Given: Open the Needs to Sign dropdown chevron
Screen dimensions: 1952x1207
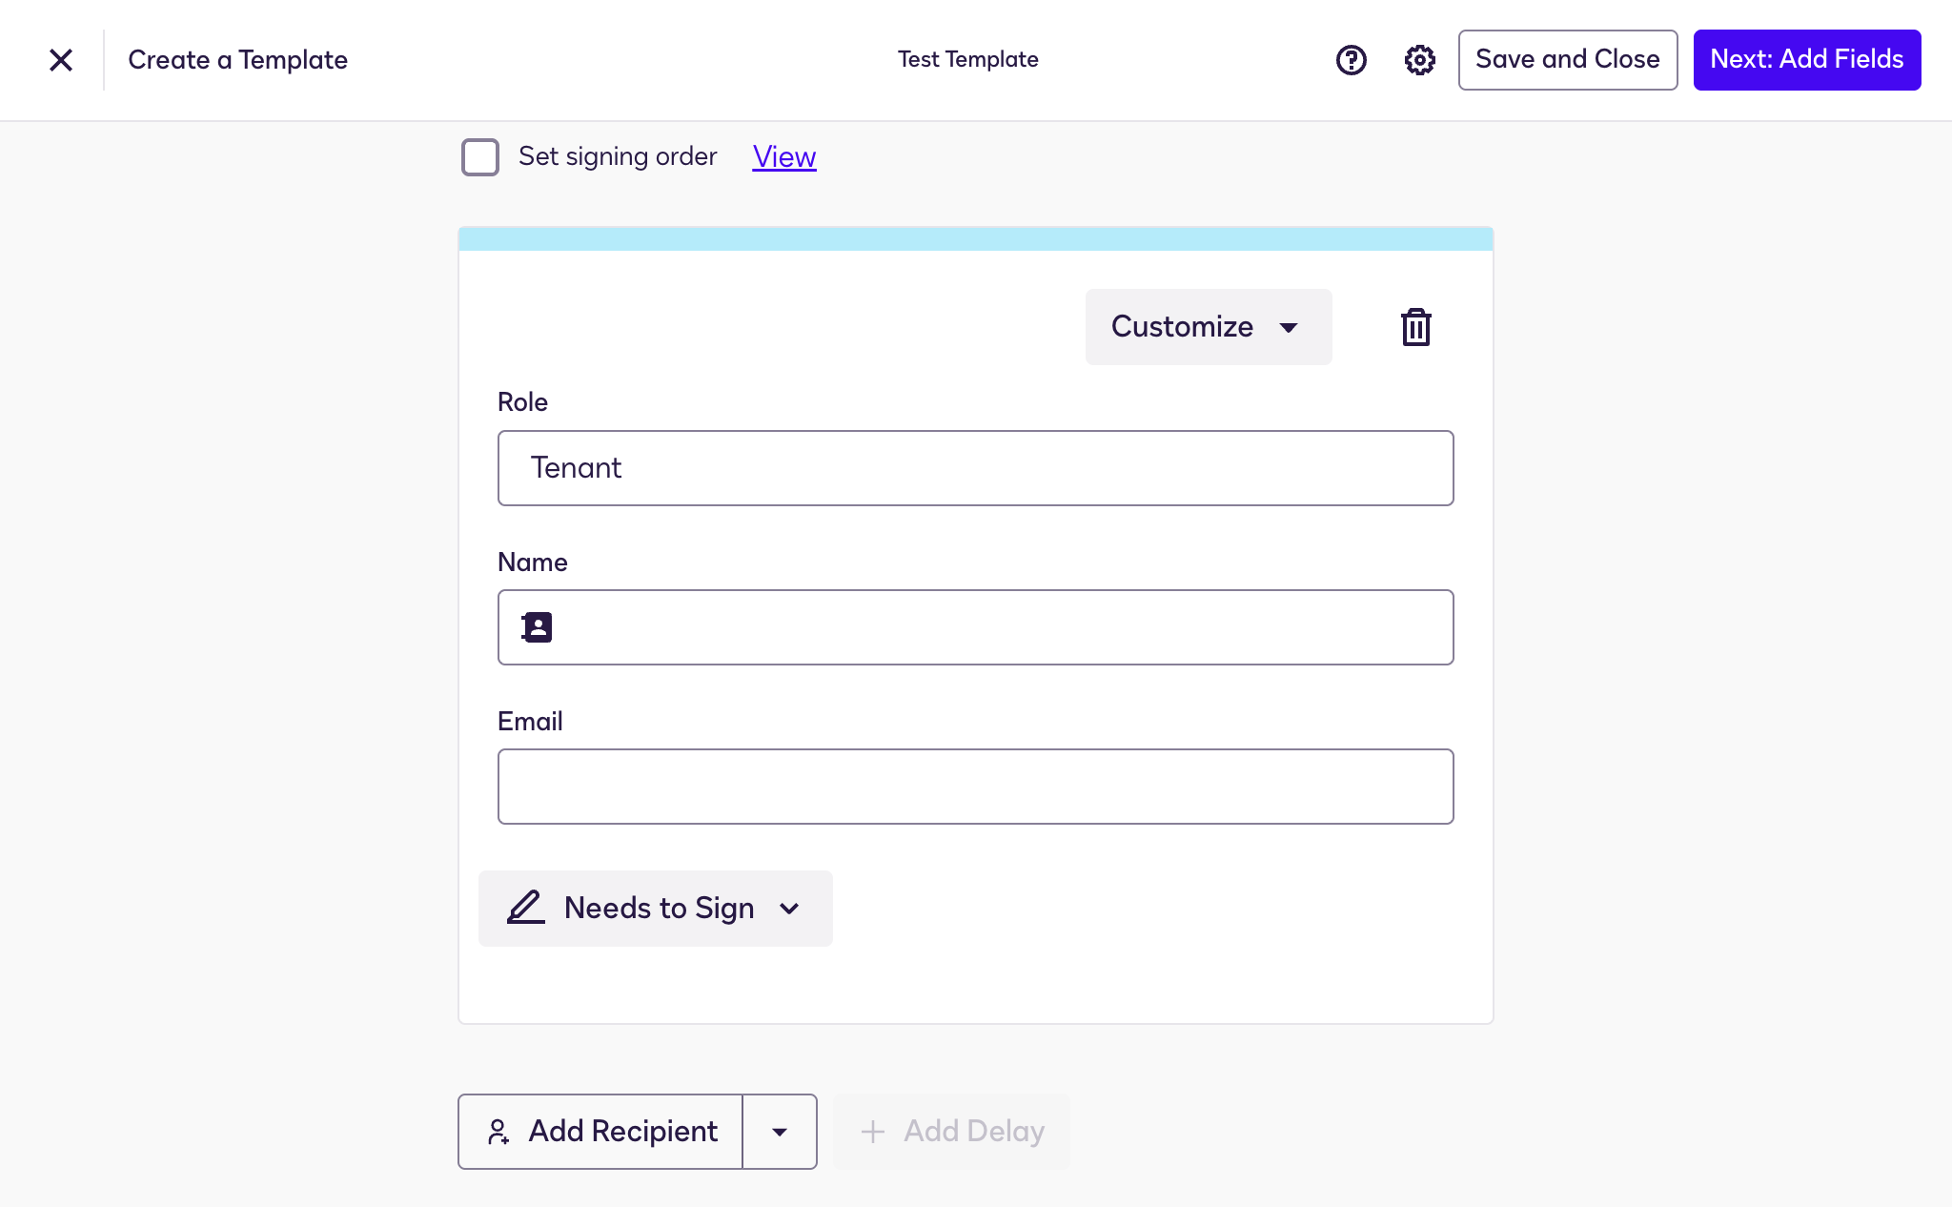Looking at the screenshot, I should [x=789, y=909].
